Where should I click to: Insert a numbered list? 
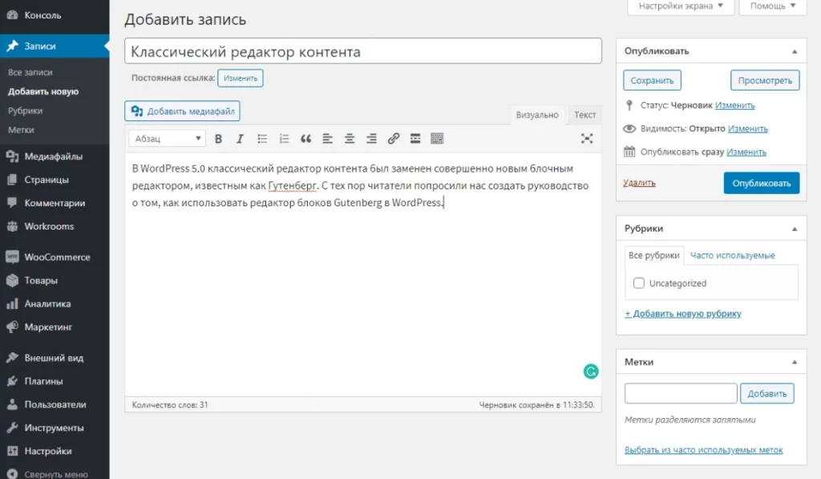[x=283, y=139]
